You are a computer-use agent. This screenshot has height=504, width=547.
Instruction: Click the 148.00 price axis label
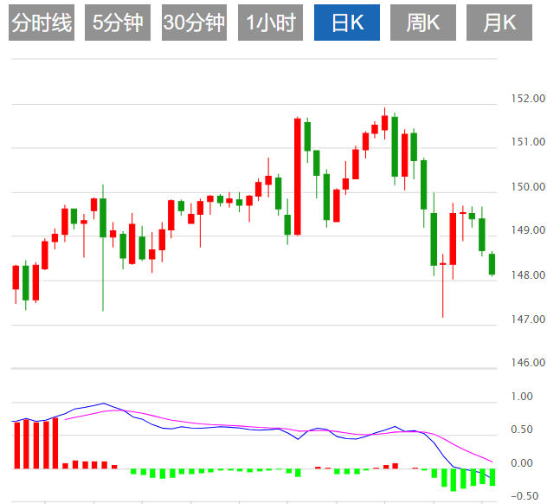tap(528, 275)
